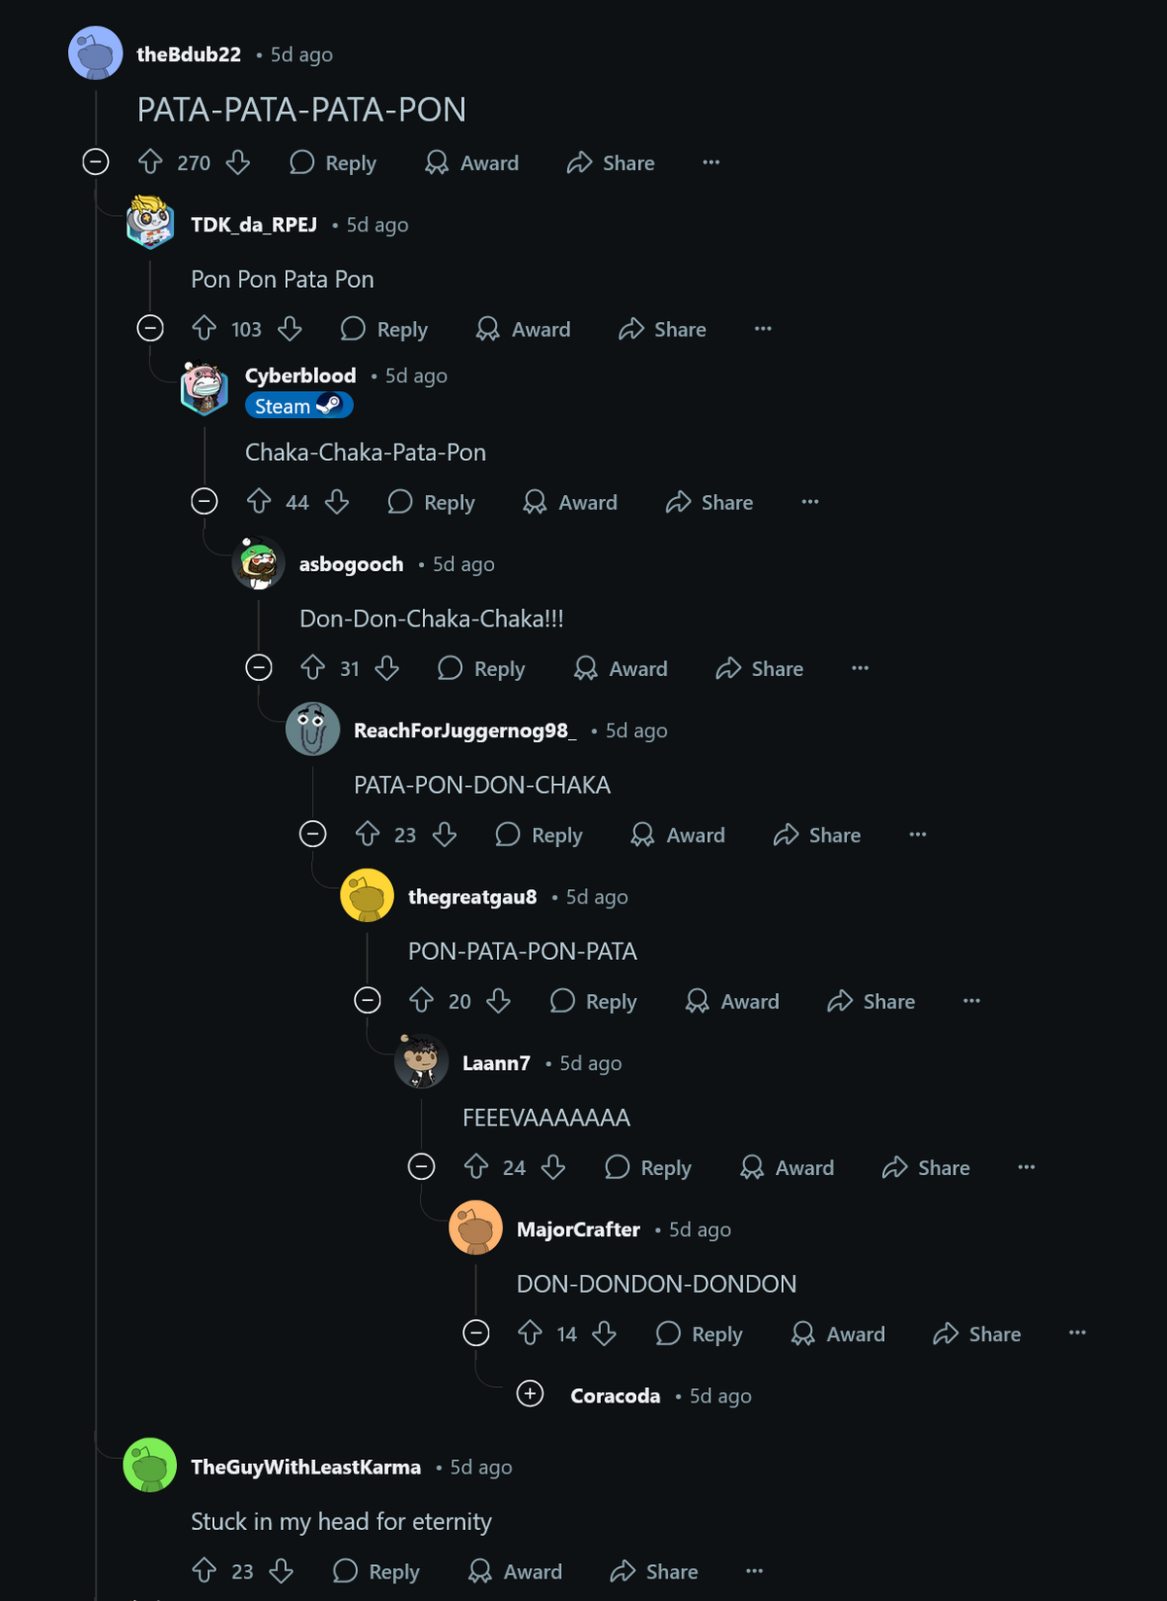Screen dimensions: 1167x1601
Task: Upvote theBdub22's PATA-PATA-PATA-PON comment
Action: pyautogui.click(x=150, y=162)
